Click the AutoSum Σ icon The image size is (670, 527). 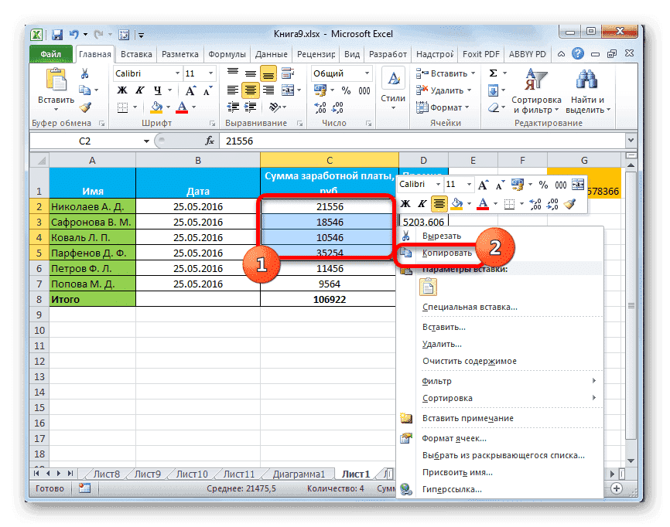[x=492, y=73]
